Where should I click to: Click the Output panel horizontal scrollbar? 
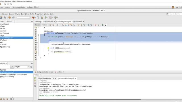89,99
